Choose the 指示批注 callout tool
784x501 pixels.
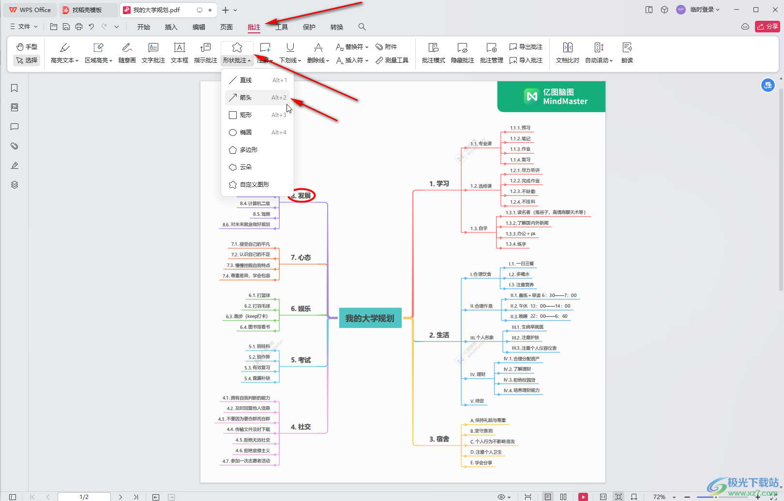[206, 53]
